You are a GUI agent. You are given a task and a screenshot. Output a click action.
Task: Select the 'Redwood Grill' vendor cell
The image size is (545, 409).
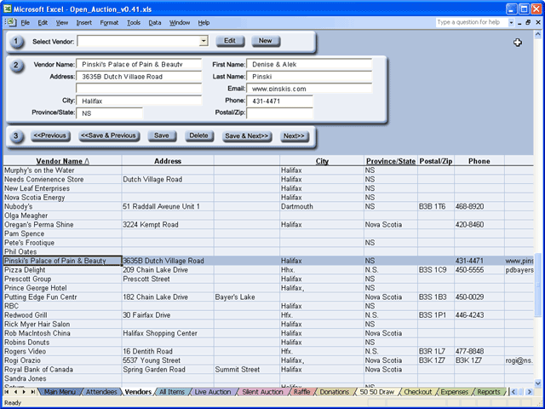coord(62,315)
